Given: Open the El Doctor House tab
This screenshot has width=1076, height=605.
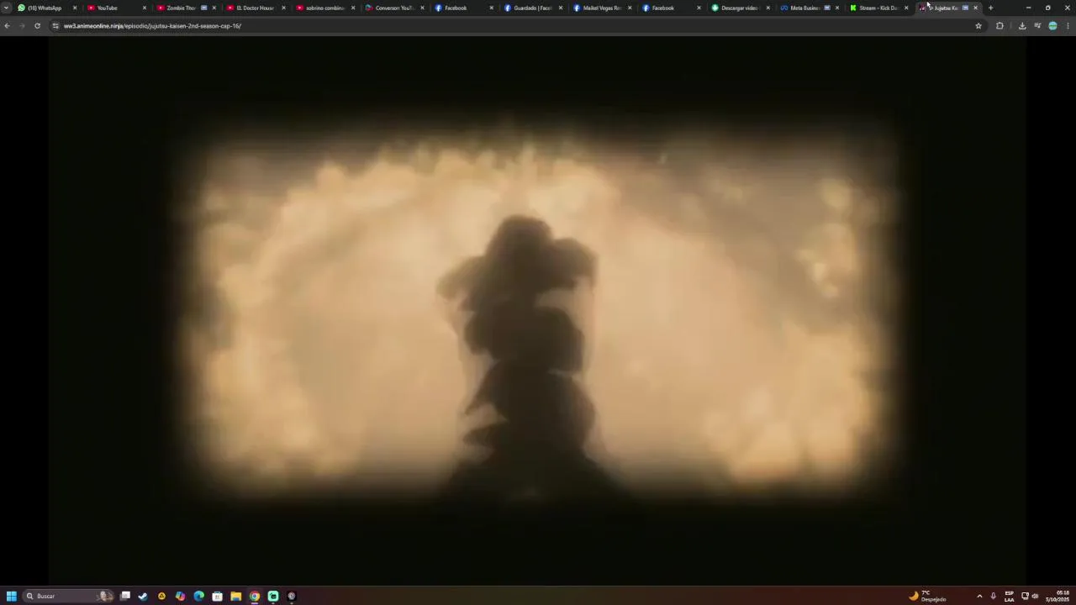Looking at the screenshot, I should pos(255,8).
